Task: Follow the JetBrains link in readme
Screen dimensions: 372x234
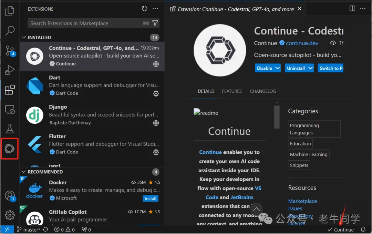Action: coord(242,197)
